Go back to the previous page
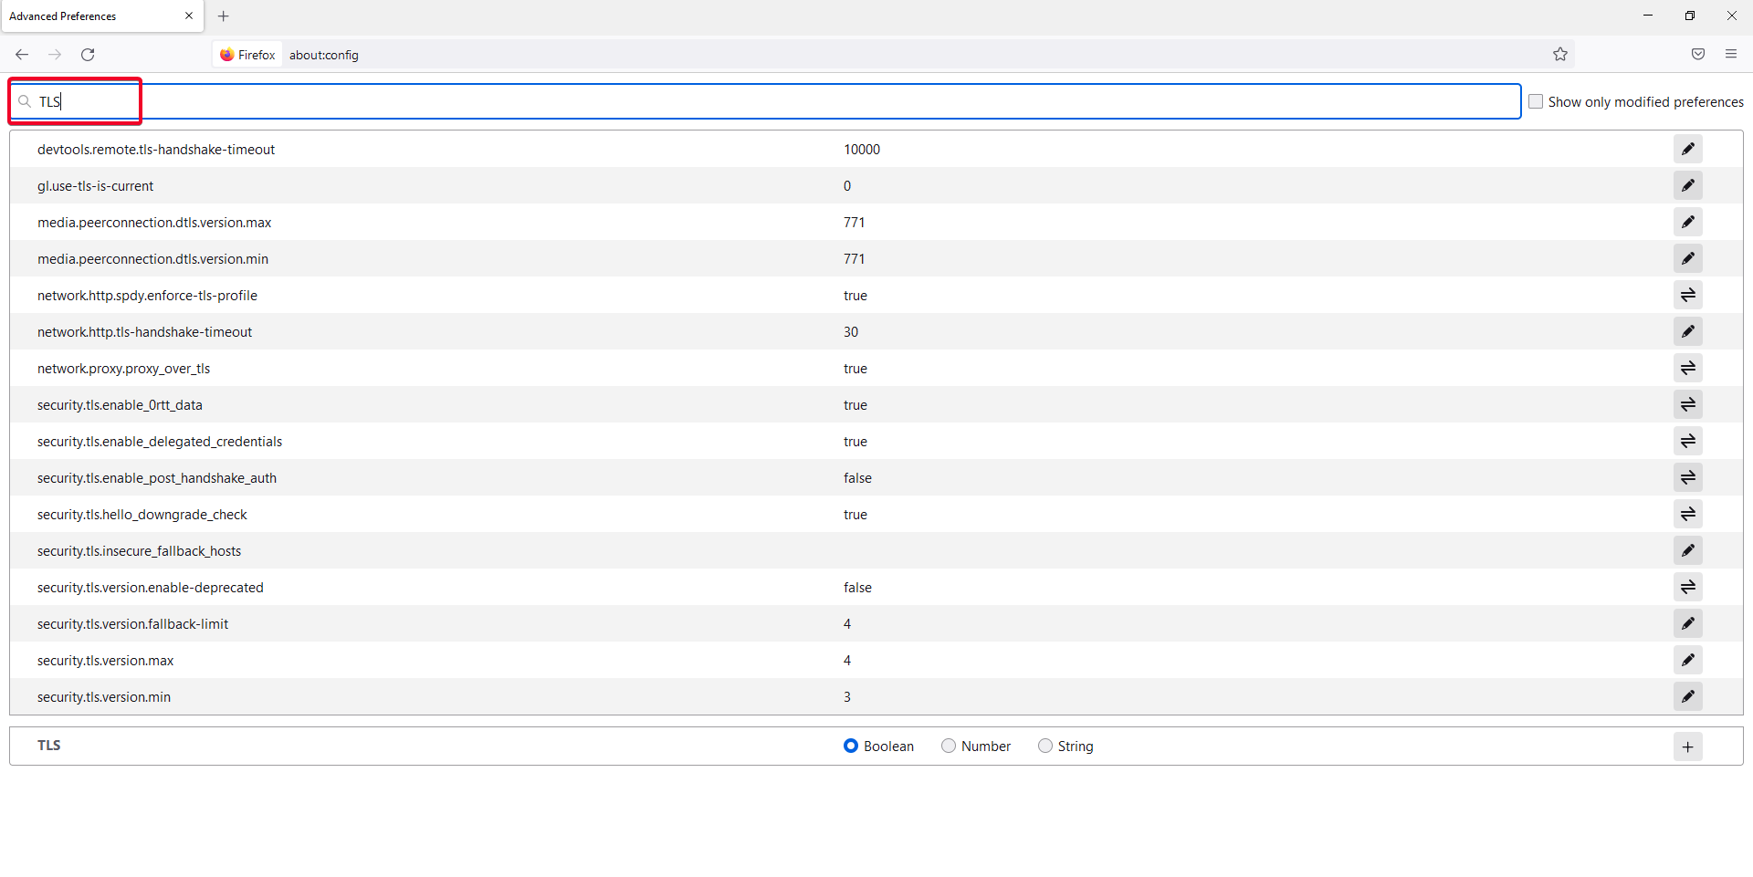Screen dimensions: 1753x877 tap(22, 55)
